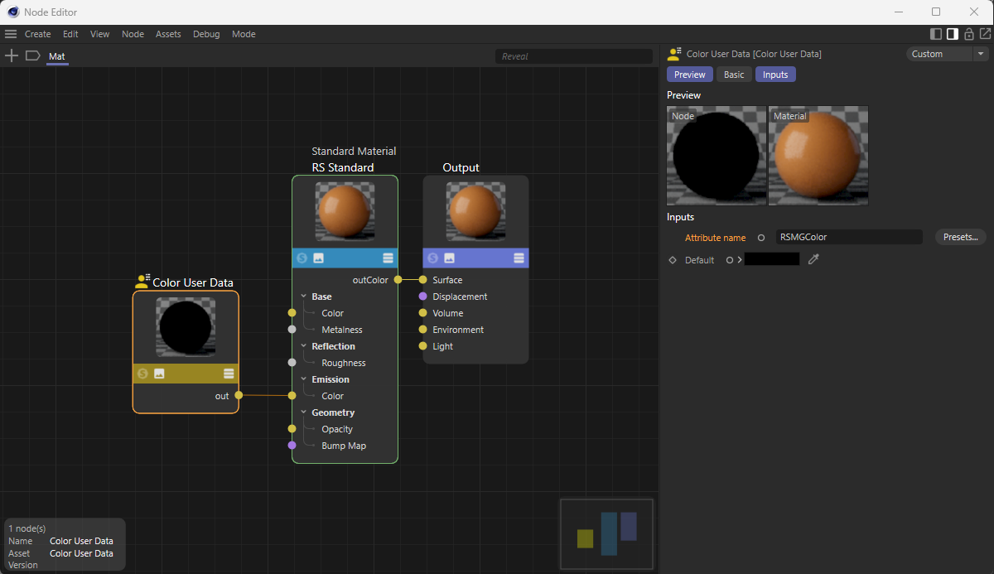Click the plus icon to add a node
This screenshot has height=574, width=994.
pyautogui.click(x=12, y=56)
